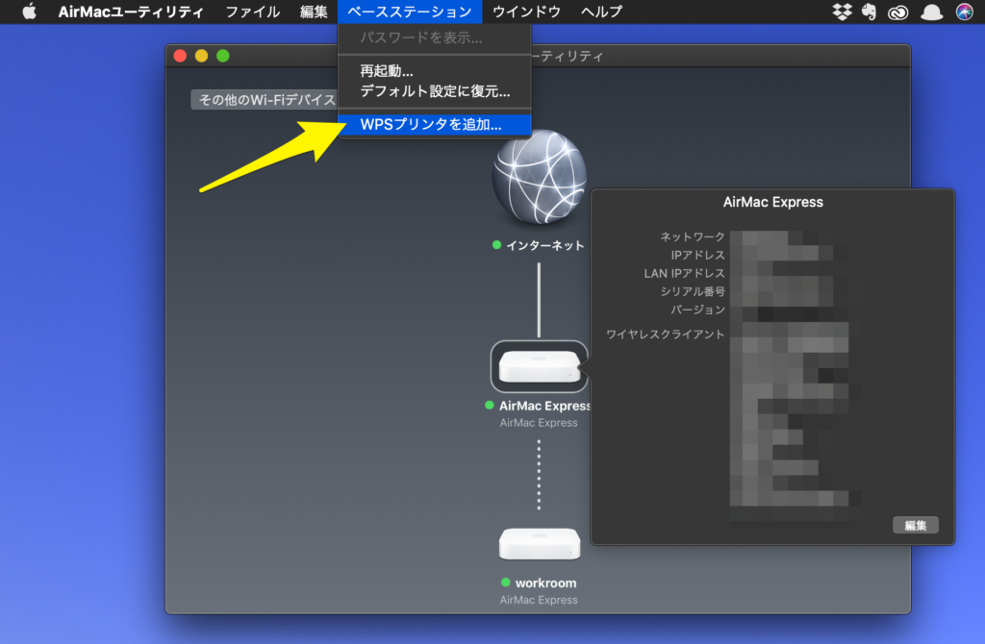
Task: Close the ベースステーション menu
Action: 410,12
